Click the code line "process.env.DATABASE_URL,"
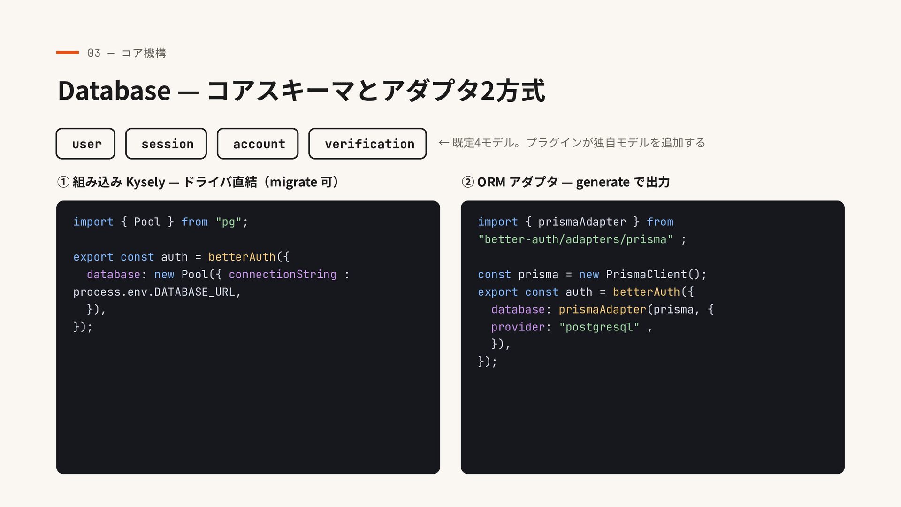 (157, 292)
